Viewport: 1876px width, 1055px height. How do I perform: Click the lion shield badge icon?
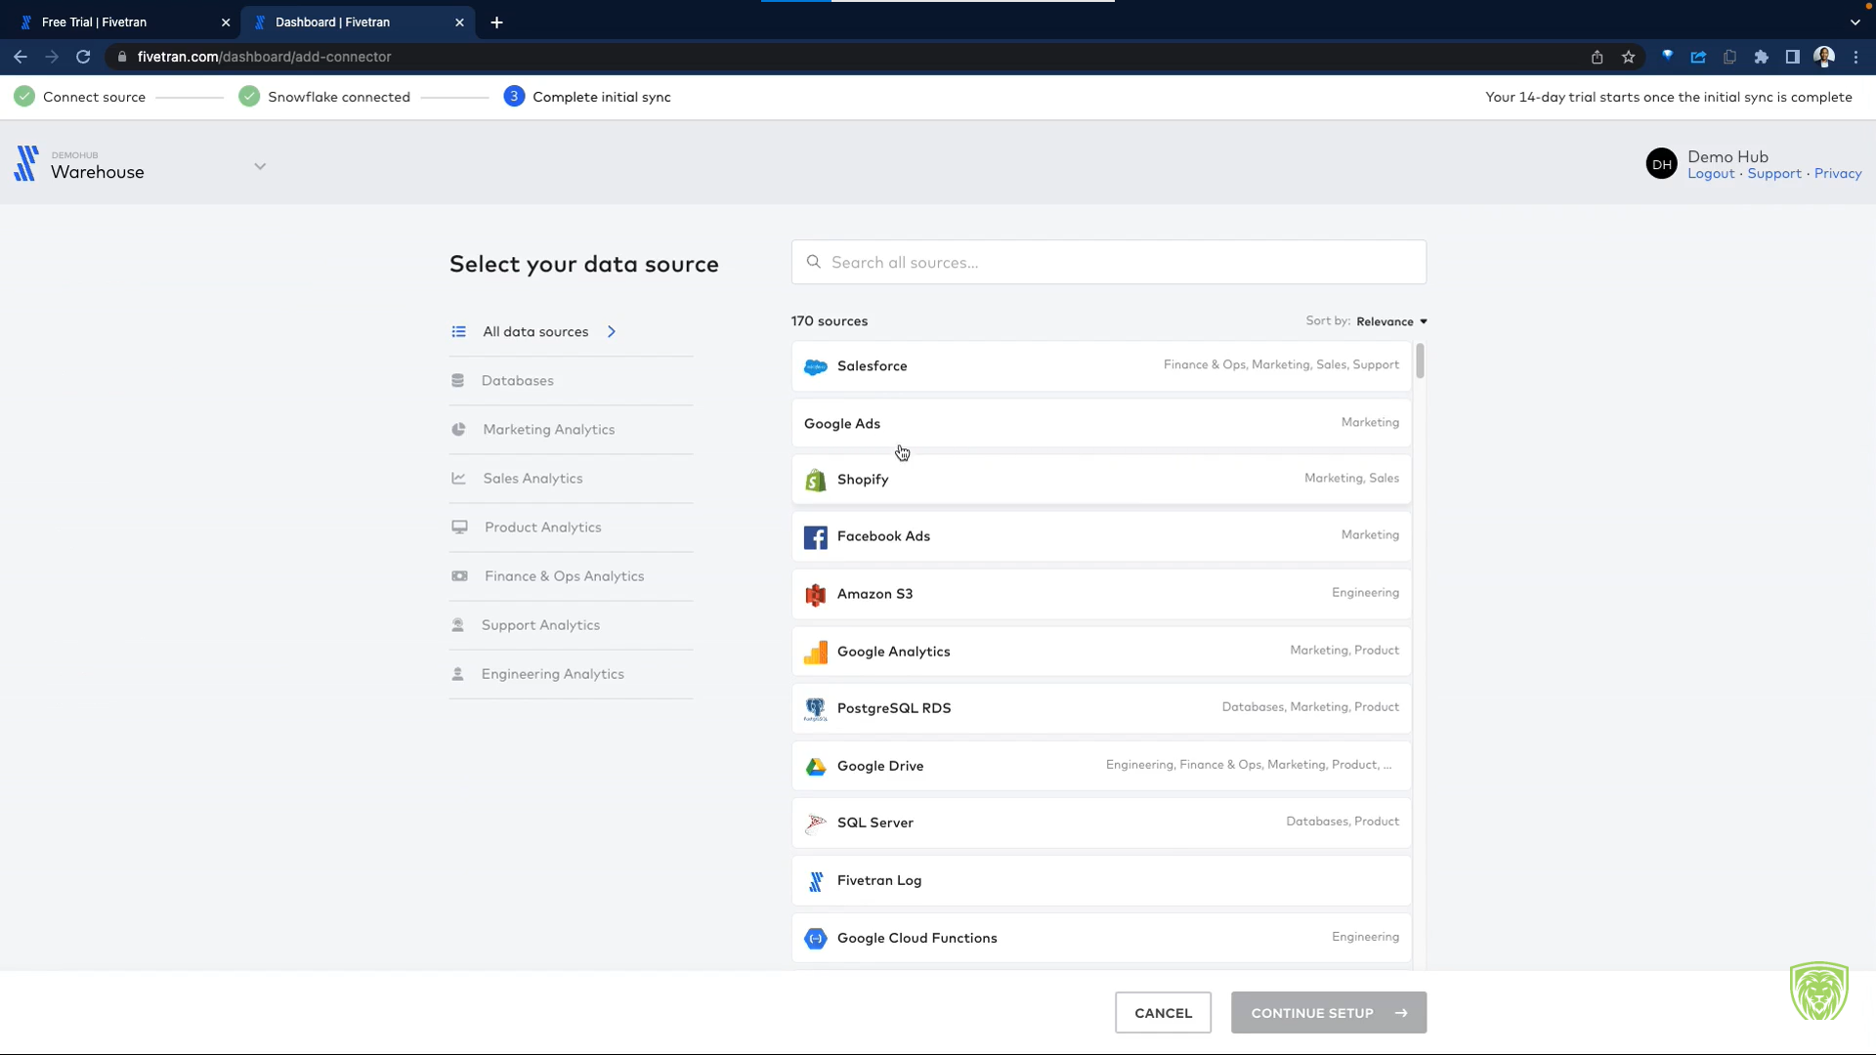click(1818, 992)
